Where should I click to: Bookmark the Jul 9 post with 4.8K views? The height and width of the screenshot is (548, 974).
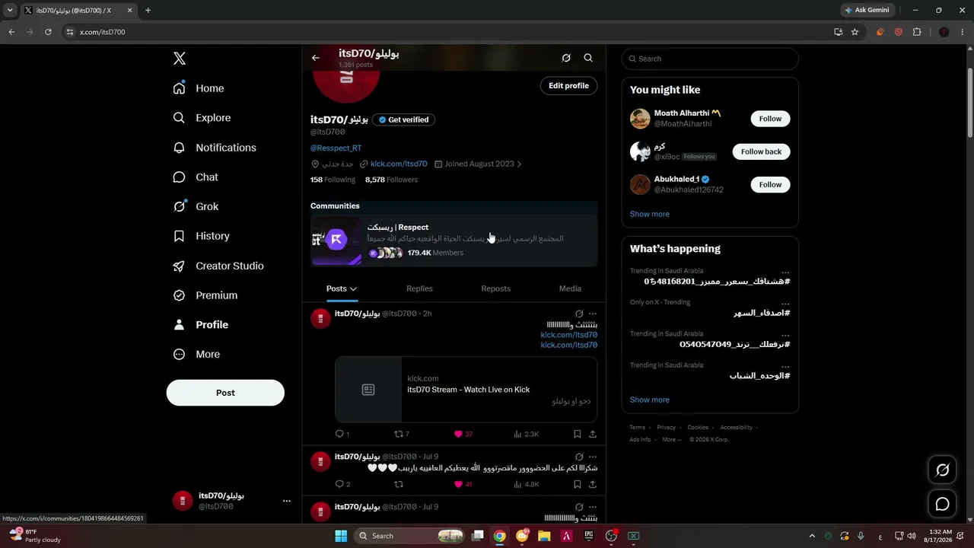coord(577,484)
